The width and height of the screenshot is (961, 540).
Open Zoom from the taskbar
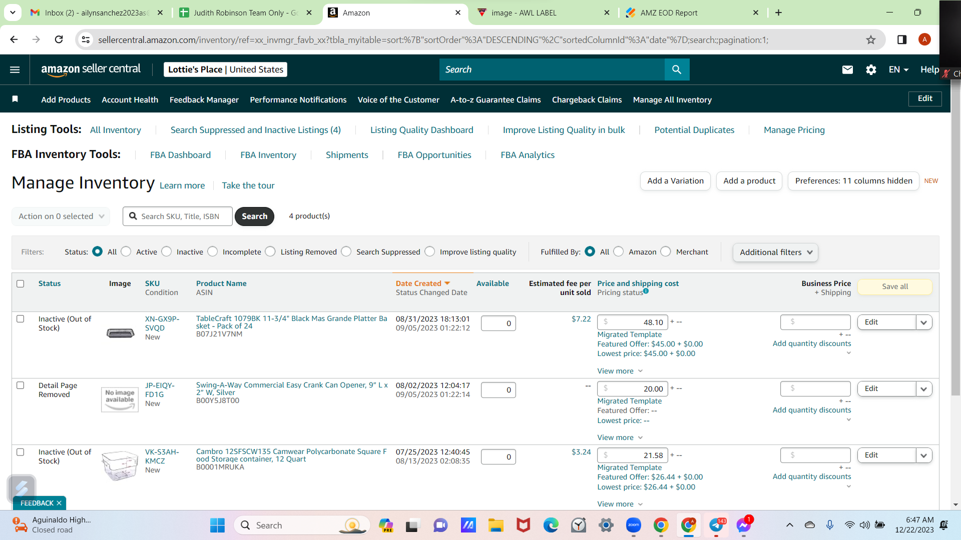click(634, 525)
